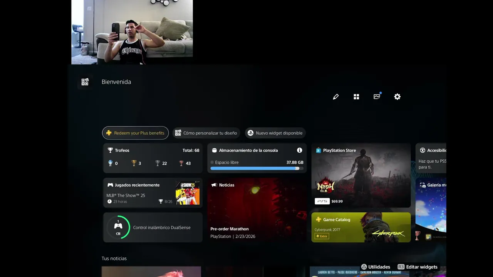Image resolution: width=493 pixels, height=277 pixels.
Task: Click the PlayStation Store bag icon
Action: click(318, 150)
